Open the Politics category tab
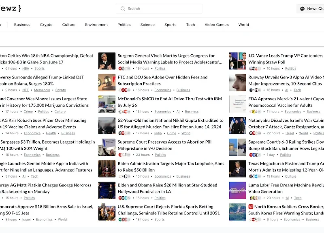The width and height of the screenshot is (324, 233). click(124, 25)
